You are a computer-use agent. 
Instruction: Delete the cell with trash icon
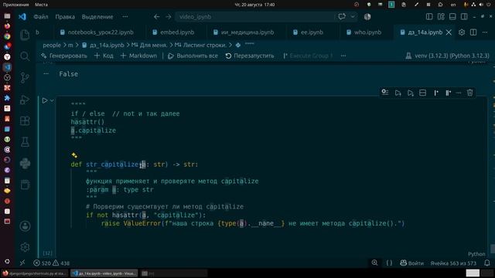pos(470,93)
